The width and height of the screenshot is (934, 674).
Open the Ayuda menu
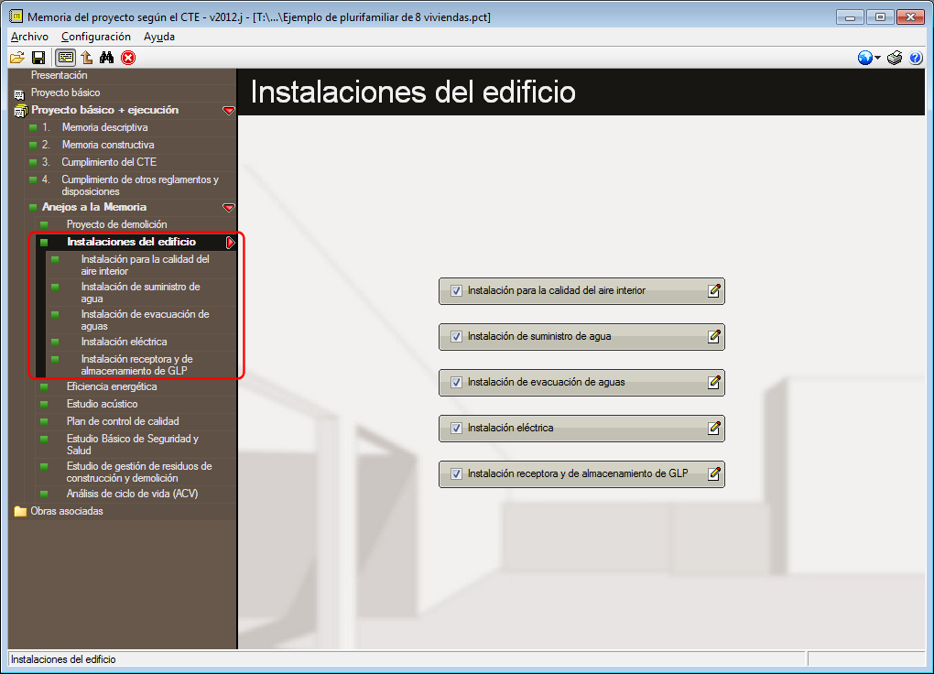[159, 37]
